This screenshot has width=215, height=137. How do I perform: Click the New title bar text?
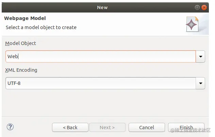(x=102, y=7)
